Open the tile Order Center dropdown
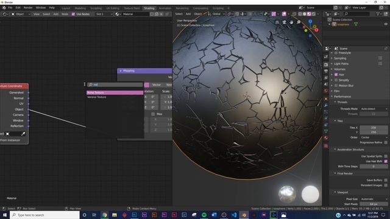Screen dimensions: 390x219 click(374, 137)
